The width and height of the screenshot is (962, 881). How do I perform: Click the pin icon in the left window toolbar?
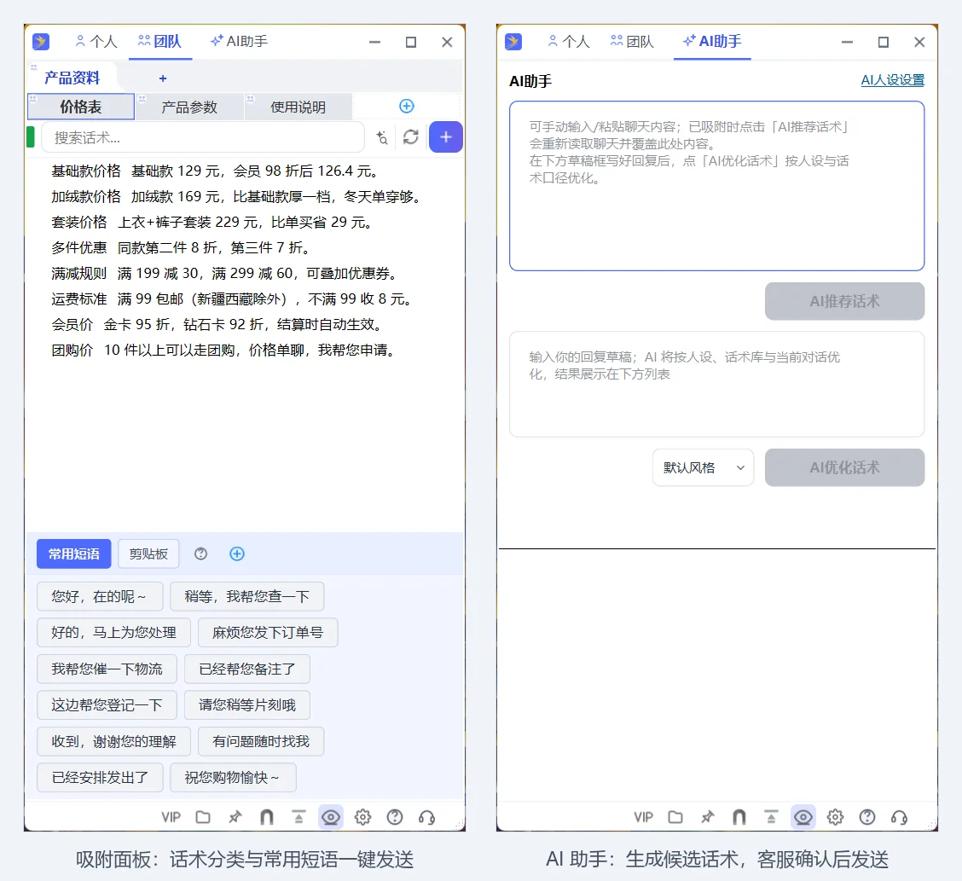click(x=235, y=817)
